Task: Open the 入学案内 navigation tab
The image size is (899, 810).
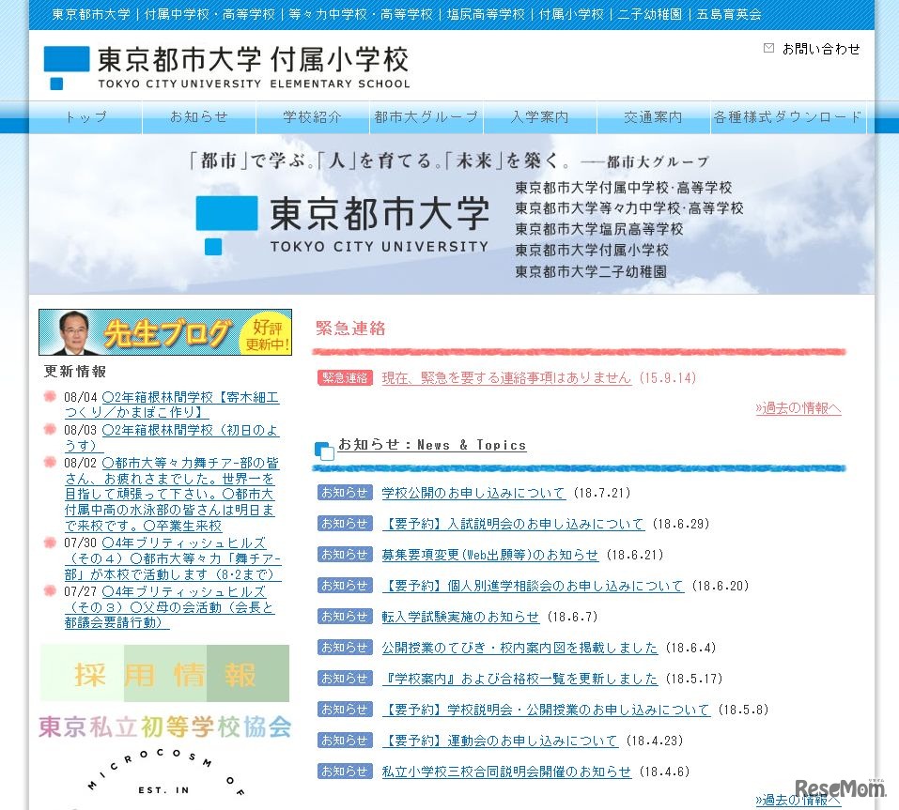Action: [x=540, y=117]
